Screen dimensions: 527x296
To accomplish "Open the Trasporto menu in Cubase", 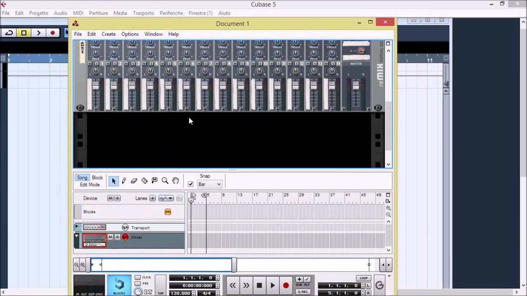I will point(143,13).
